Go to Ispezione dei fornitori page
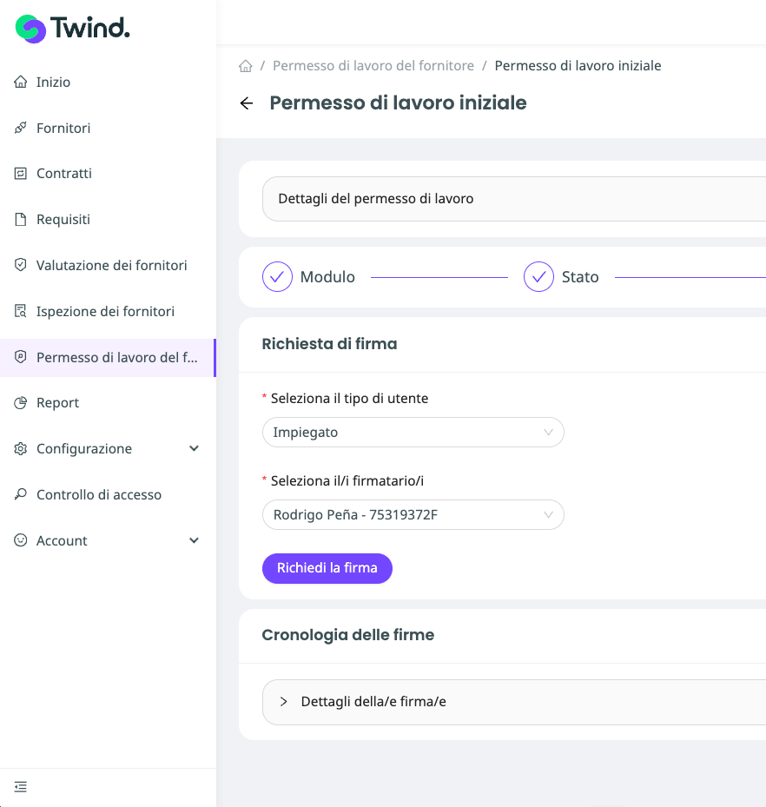 pyautogui.click(x=105, y=312)
